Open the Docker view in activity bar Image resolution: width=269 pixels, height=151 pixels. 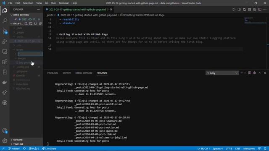point(5,82)
